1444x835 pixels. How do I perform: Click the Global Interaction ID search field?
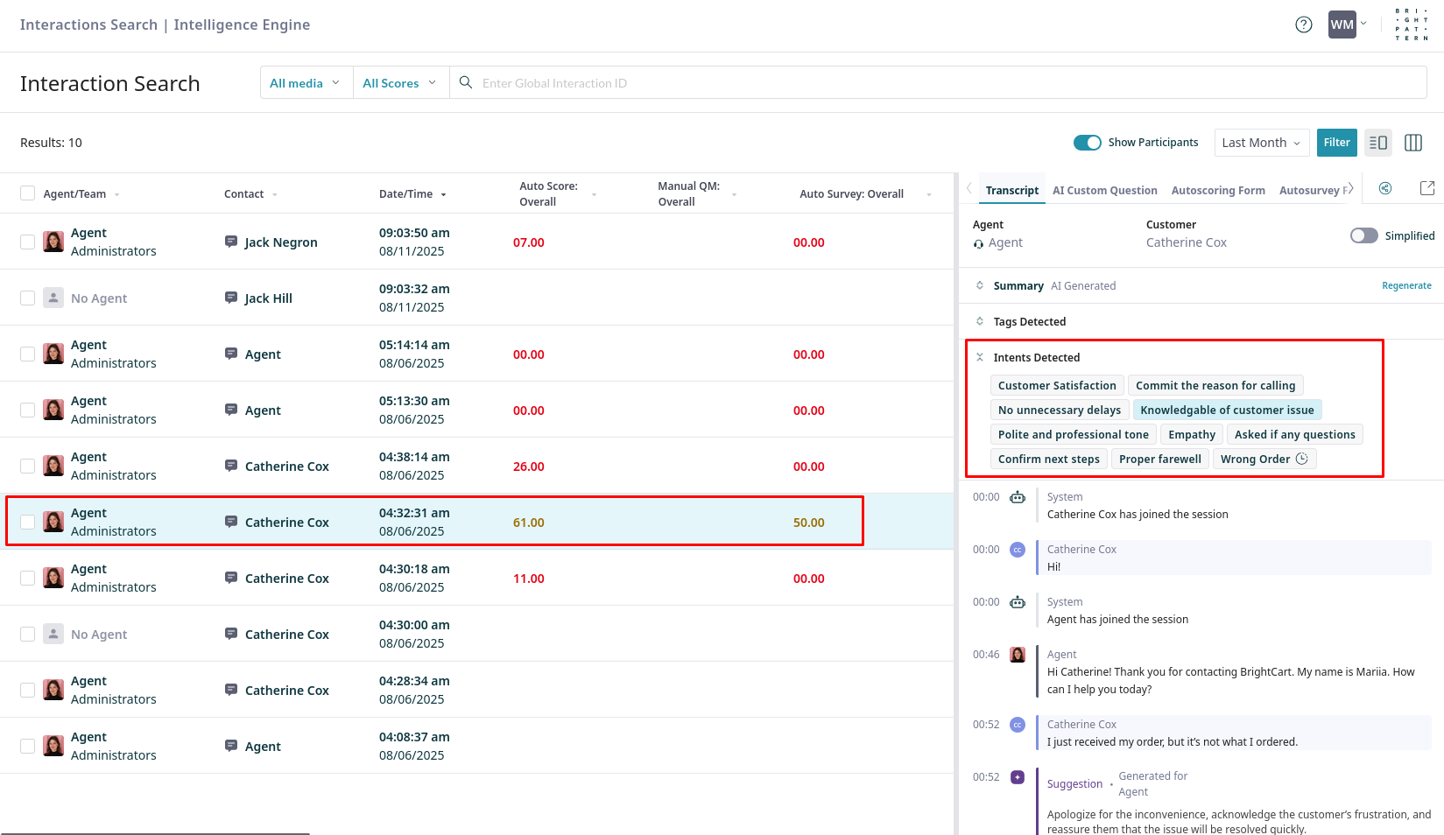click(x=946, y=83)
